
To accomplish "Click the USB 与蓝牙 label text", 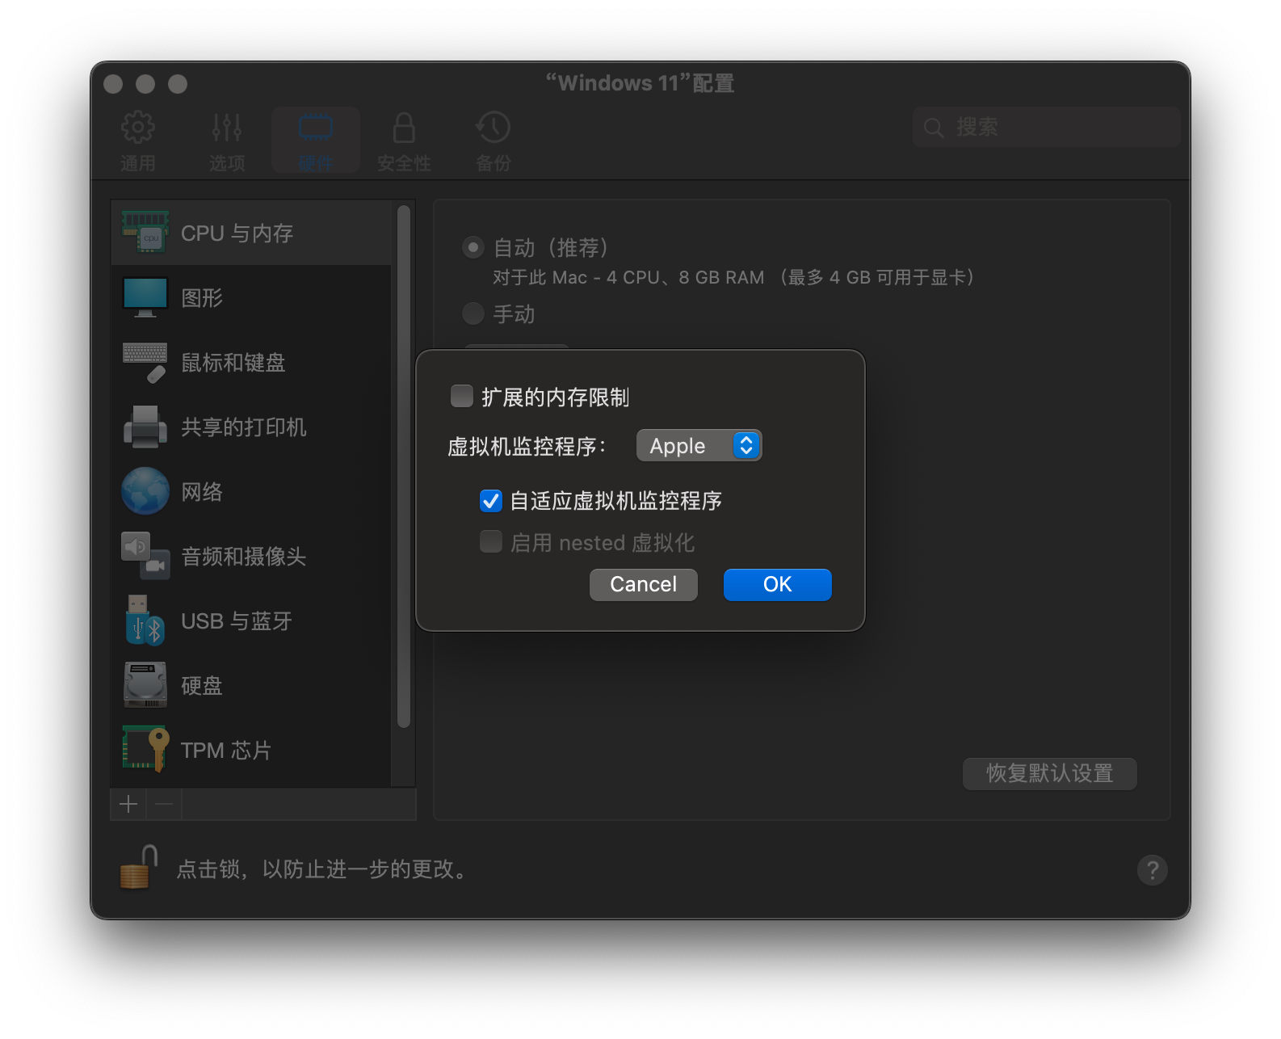I will (x=237, y=620).
